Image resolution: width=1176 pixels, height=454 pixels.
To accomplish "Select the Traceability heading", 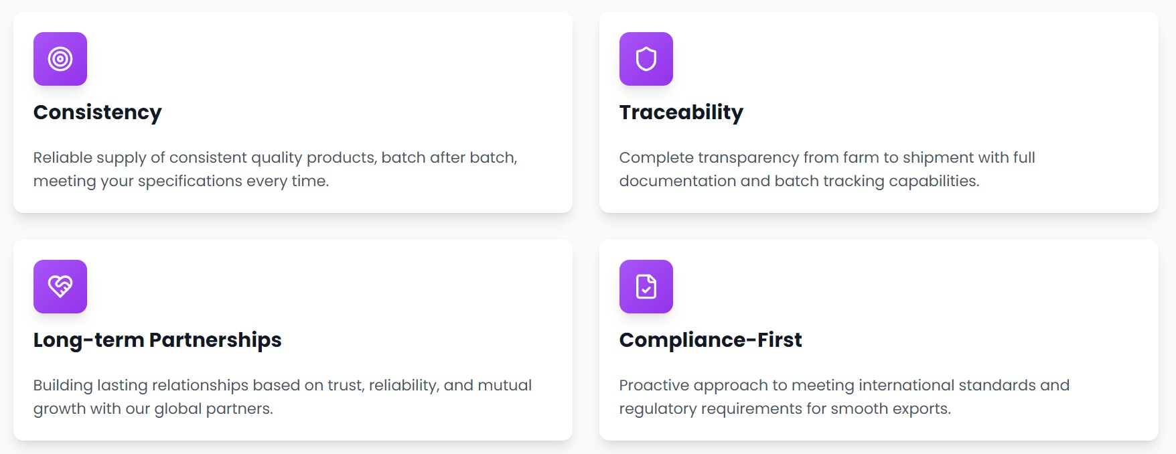I will 681,112.
